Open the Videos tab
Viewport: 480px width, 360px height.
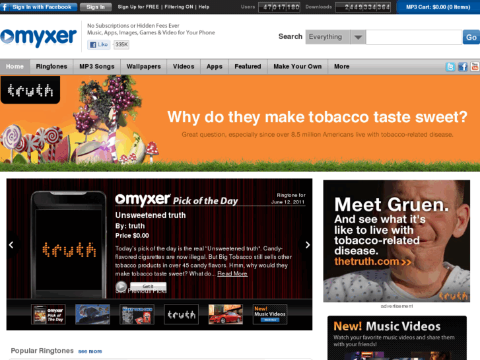pos(184,67)
